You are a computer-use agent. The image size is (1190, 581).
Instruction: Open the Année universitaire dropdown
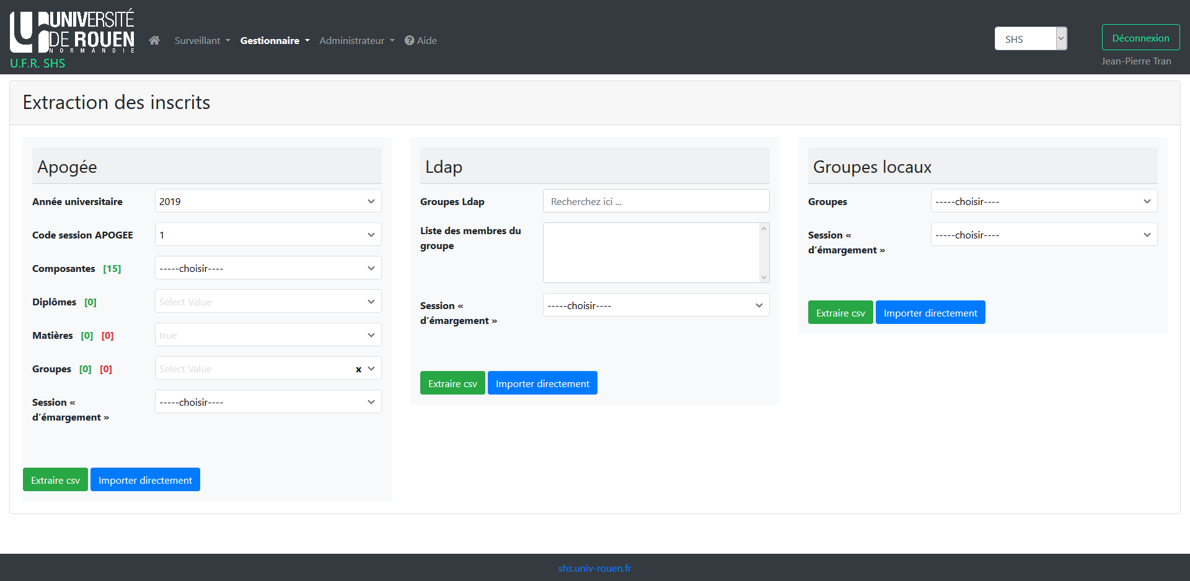268,201
